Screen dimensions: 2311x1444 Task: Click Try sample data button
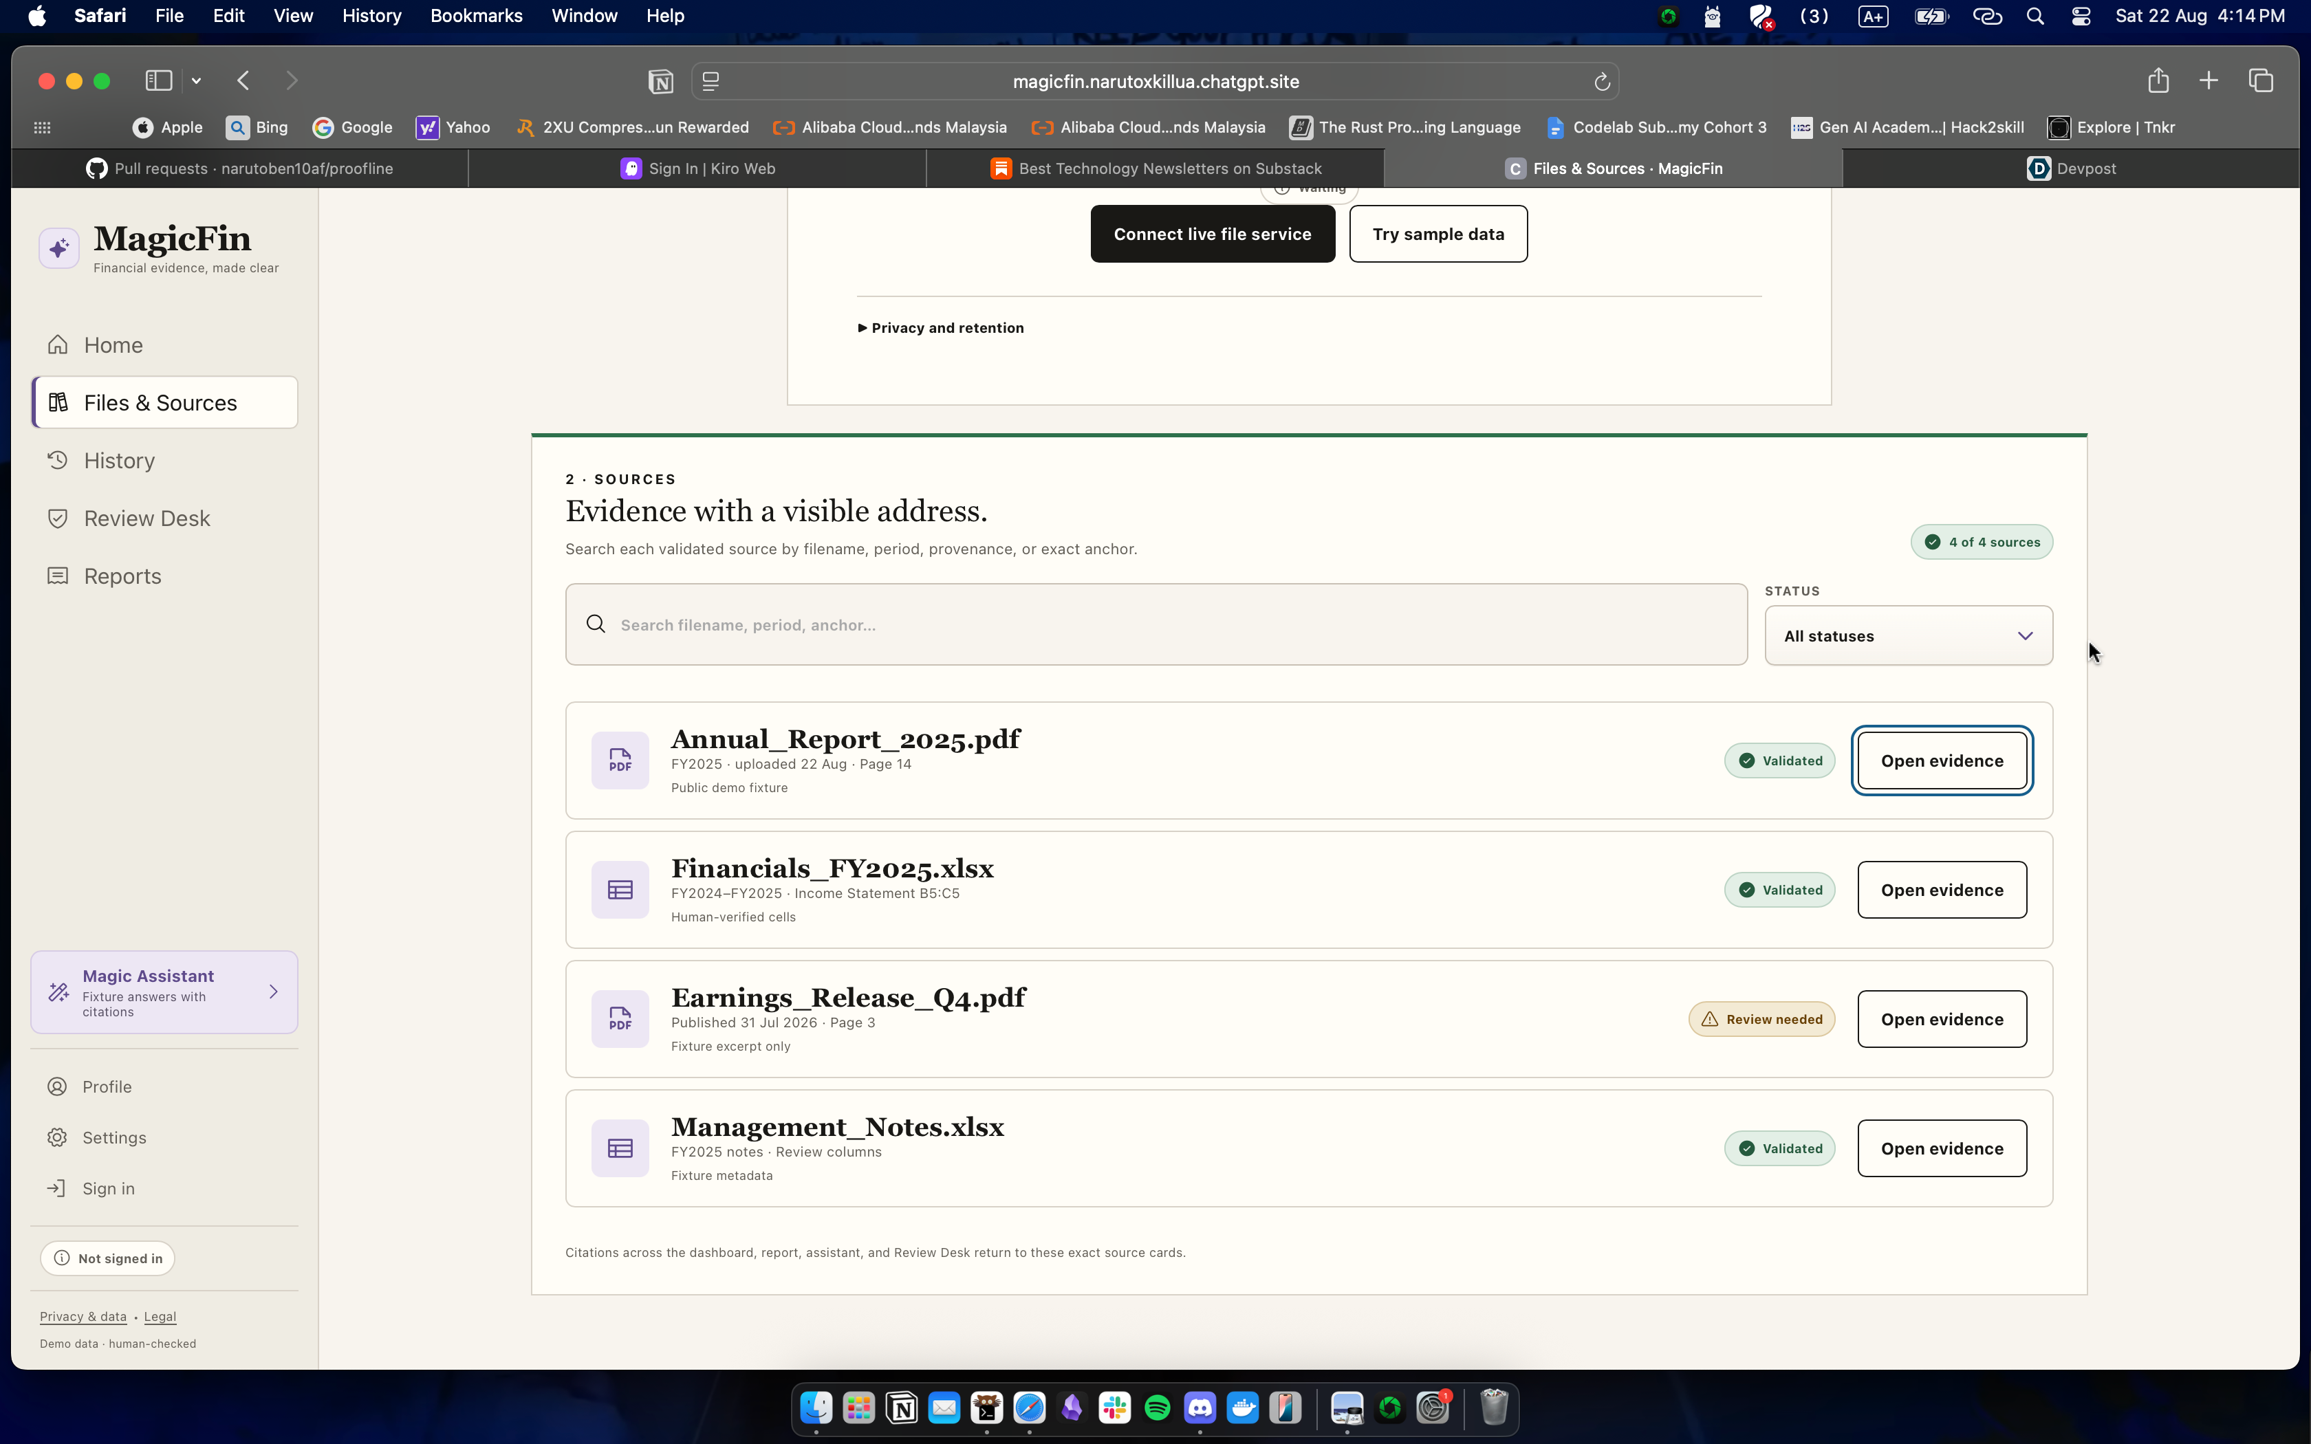[1438, 234]
